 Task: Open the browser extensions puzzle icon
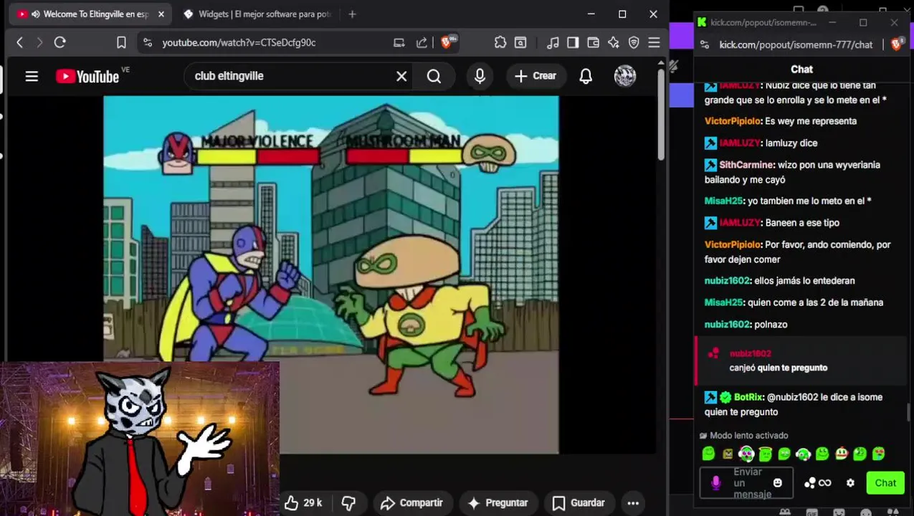[500, 43]
